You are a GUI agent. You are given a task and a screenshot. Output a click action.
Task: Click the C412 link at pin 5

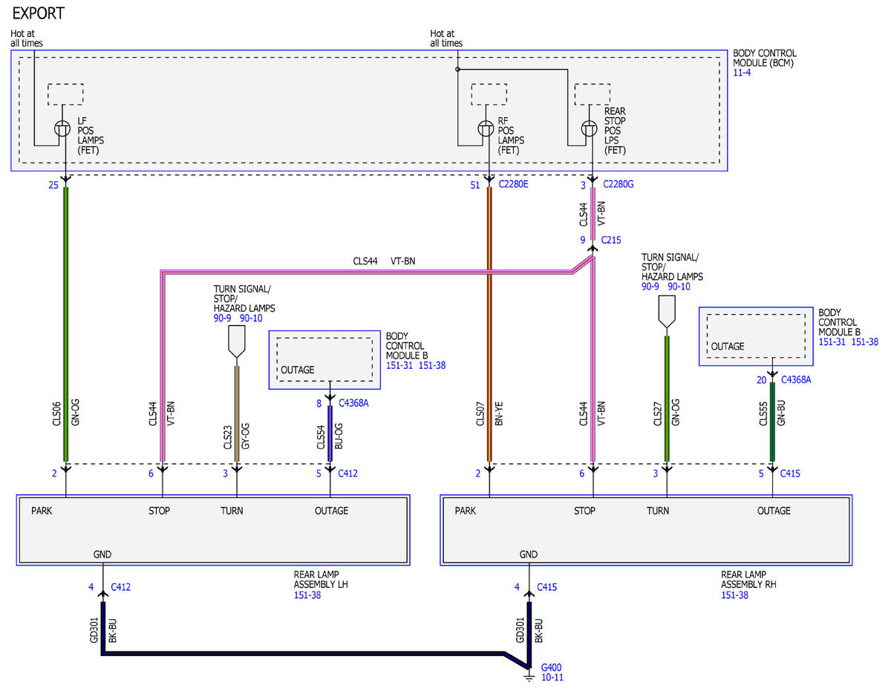click(347, 474)
